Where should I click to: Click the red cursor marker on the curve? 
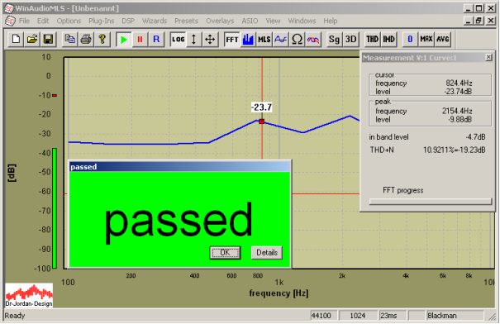coord(262,121)
